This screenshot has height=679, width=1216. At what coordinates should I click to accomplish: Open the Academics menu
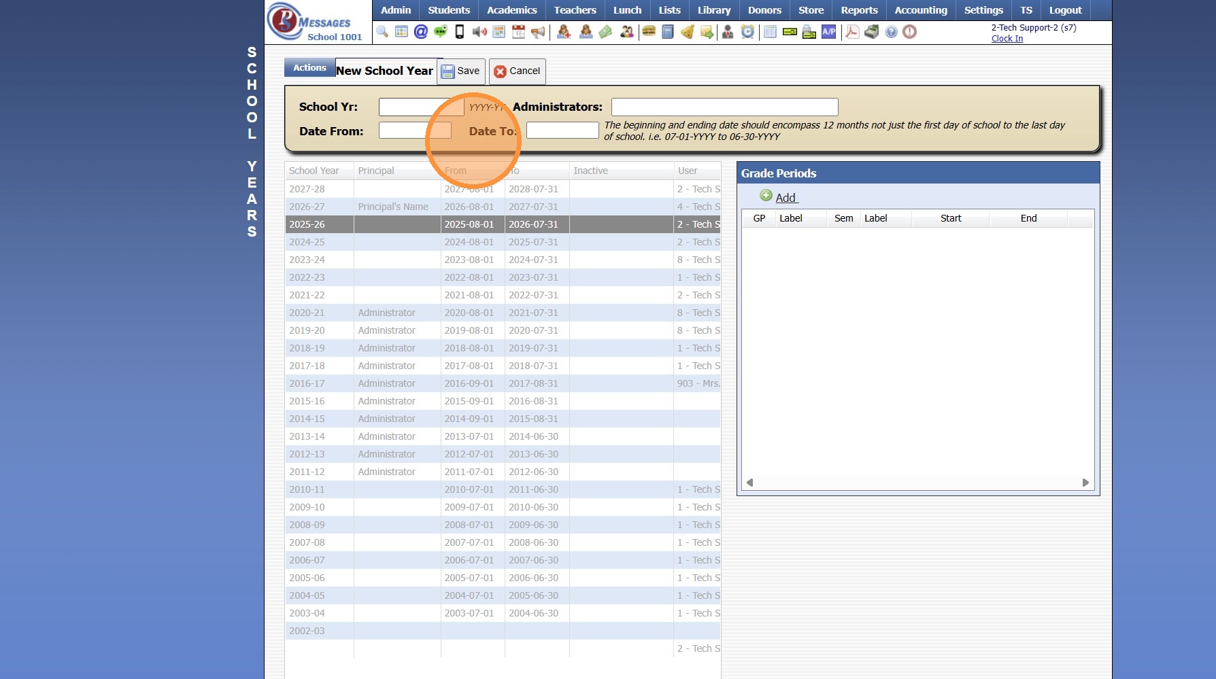point(511,10)
